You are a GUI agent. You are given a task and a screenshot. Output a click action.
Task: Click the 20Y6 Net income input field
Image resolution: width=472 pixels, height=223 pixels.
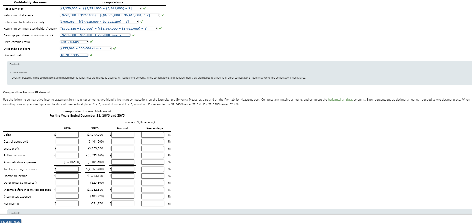[67, 203]
